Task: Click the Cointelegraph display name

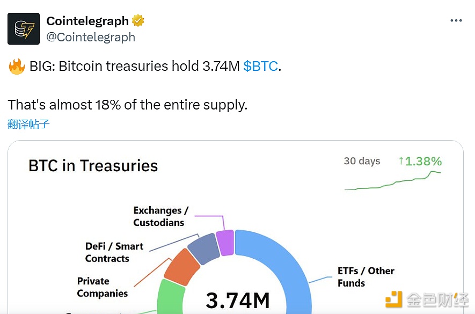Action: 87,21
